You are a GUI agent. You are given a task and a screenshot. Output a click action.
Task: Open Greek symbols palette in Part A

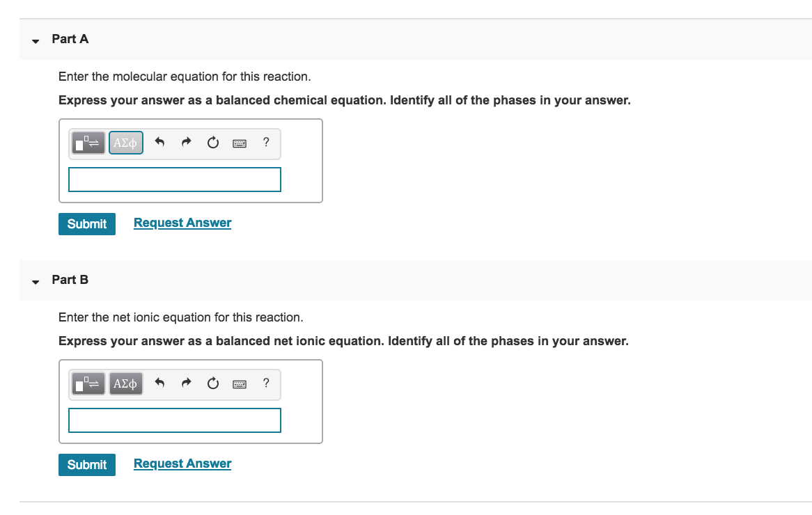[x=126, y=143]
